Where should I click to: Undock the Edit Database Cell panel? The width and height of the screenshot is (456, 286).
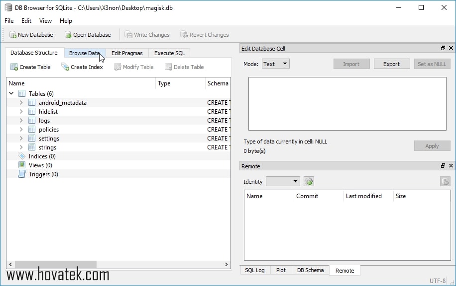click(x=443, y=48)
